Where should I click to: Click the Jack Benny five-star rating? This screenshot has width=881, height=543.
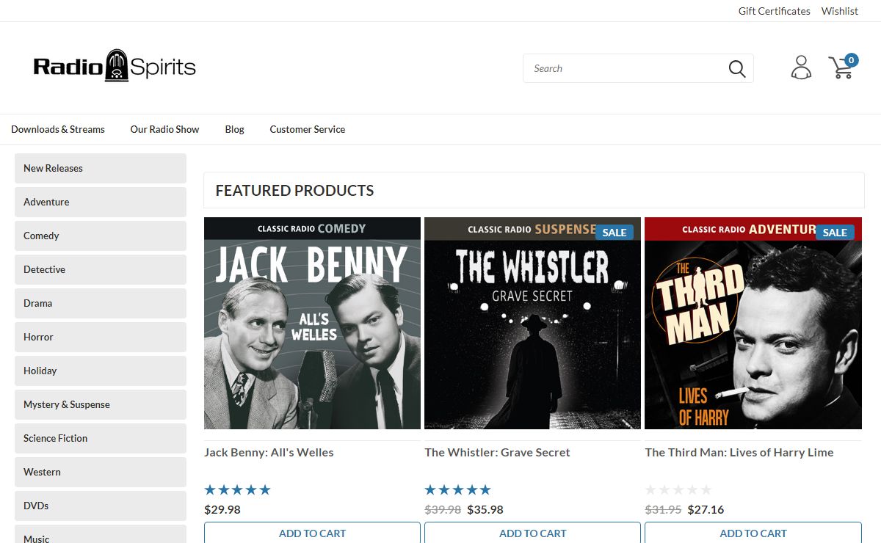(x=237, y=490)
